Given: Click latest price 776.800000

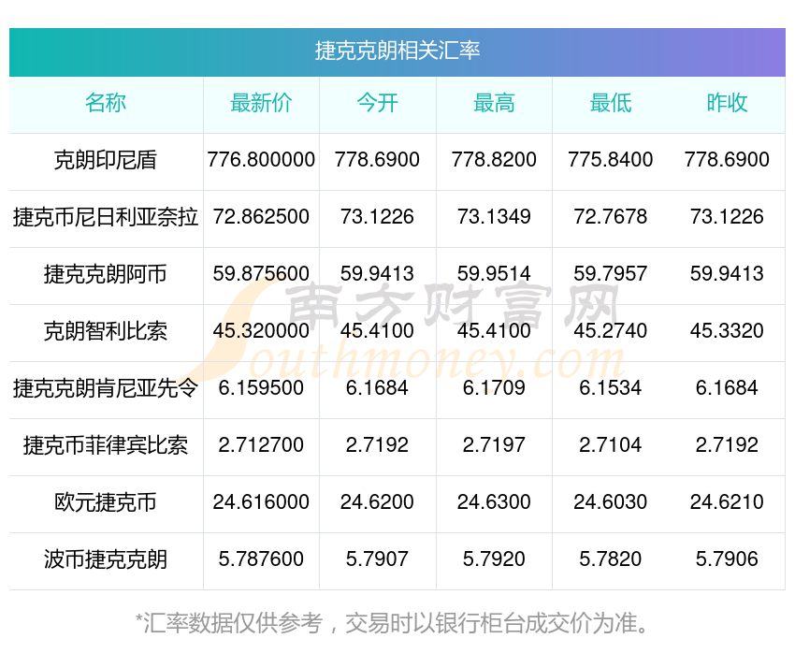Looking at the screenshot, I should 261,160.
